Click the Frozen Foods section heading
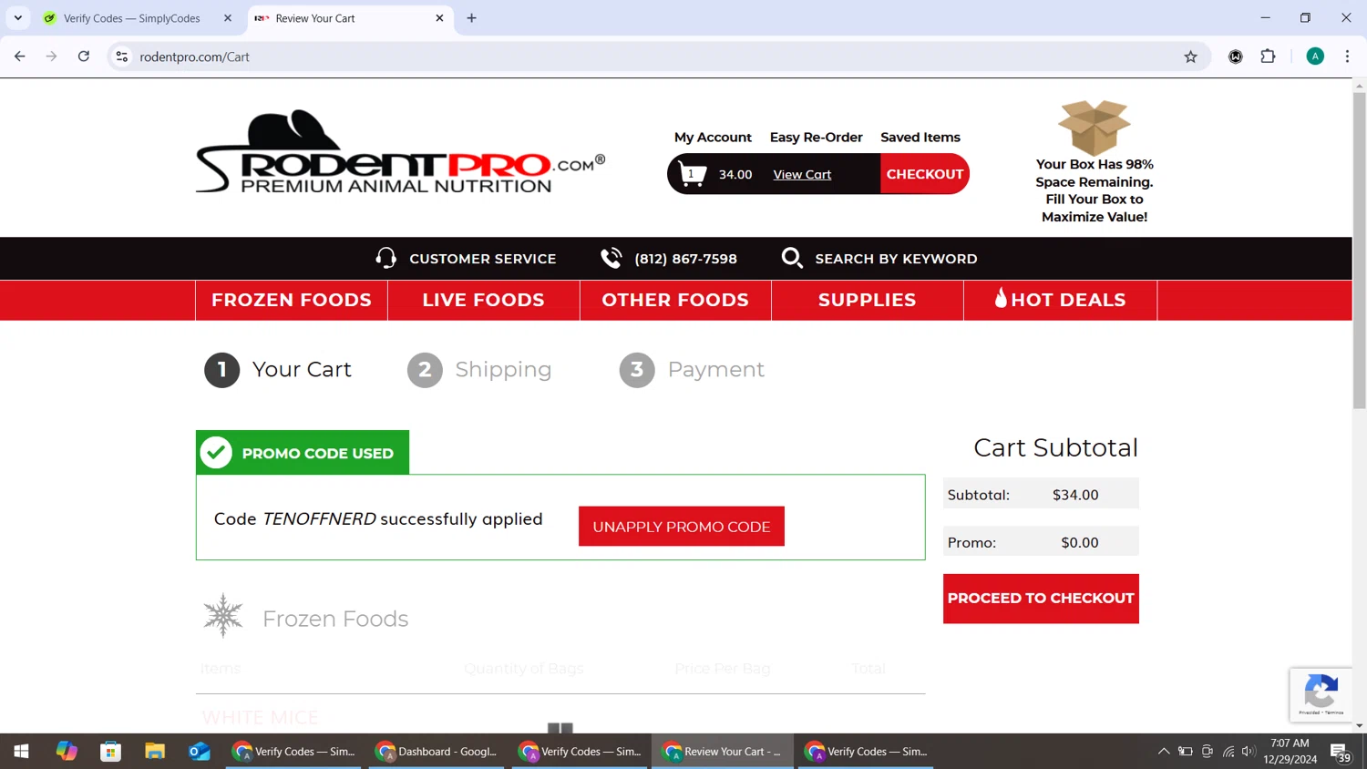This screenshot has width=1367, height=769. point(335,619)
